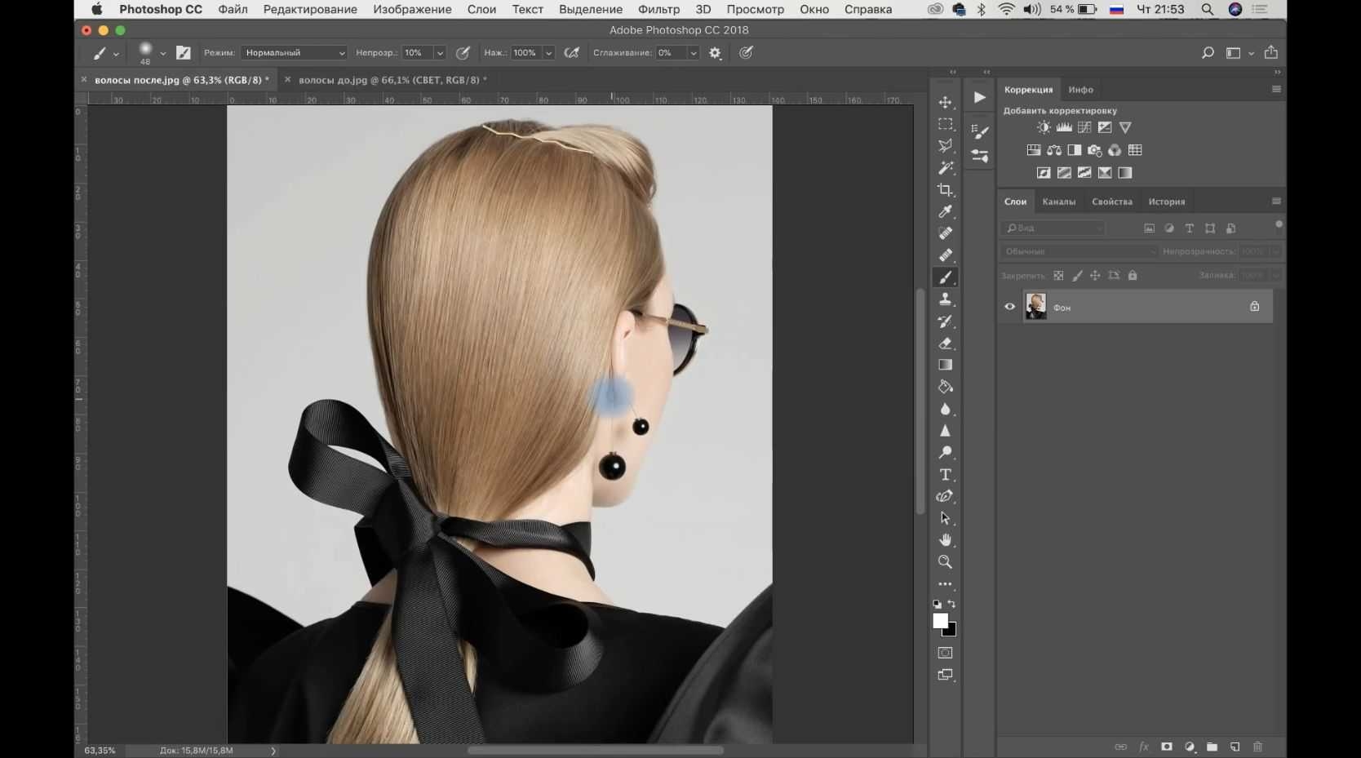Hide the Фон layer with eye icon
The height and width of the screenshot is (758, 1361).
[1009, 307]
